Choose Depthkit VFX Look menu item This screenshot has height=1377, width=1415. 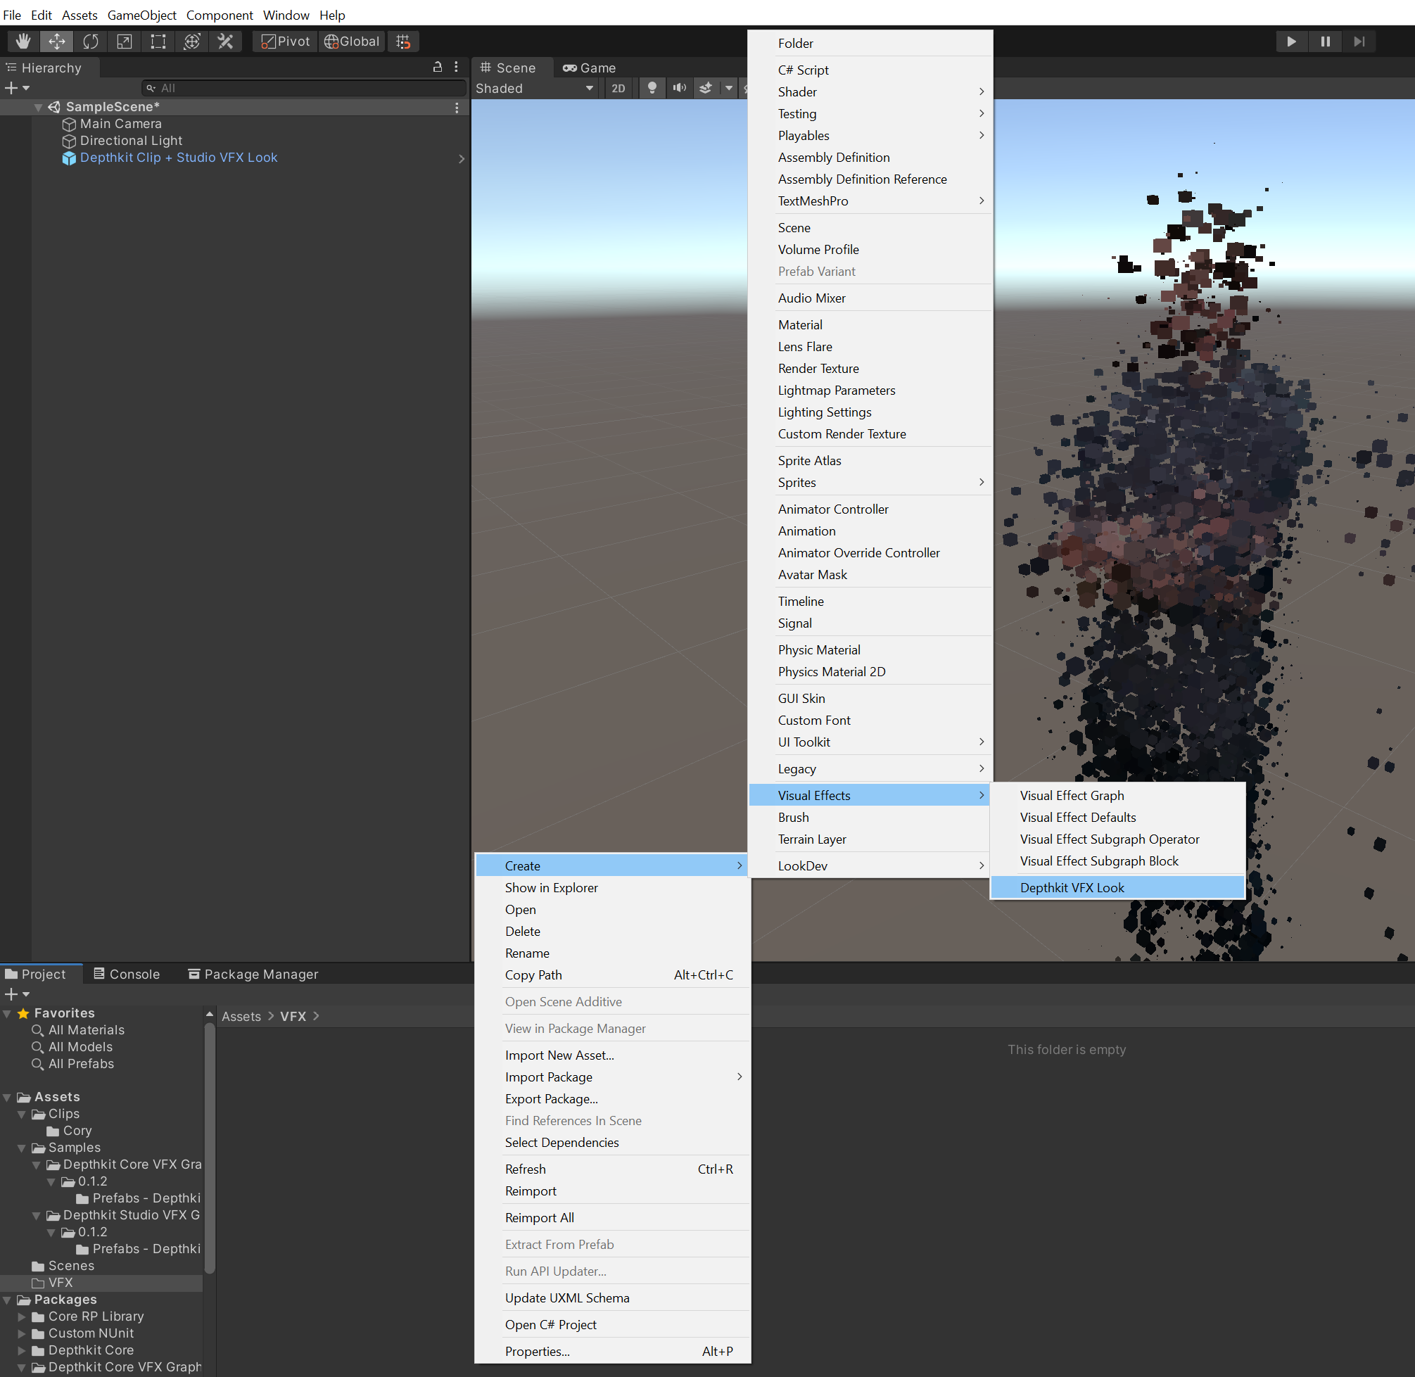pyautogui.click(x=1072, y=887)
